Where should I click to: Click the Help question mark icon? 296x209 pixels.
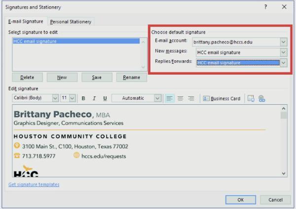tap(265, 7)
